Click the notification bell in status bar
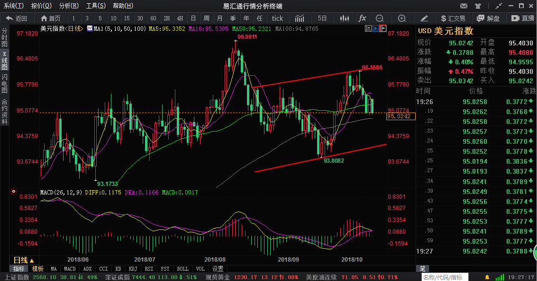Screen dimensions: 537x281 [487, 277]
